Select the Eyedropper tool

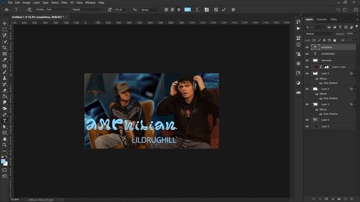coord(4,60)
